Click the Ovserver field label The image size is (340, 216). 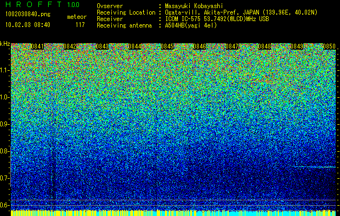(x=110, y=6)
